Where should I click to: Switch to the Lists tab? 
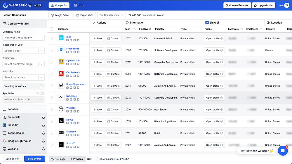tap(79, 5)
